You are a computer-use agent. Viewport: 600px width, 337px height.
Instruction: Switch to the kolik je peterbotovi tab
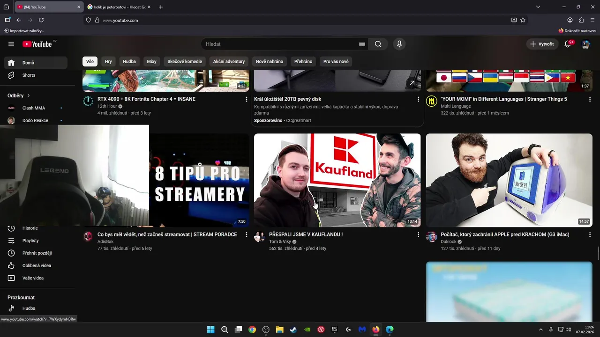118,7
